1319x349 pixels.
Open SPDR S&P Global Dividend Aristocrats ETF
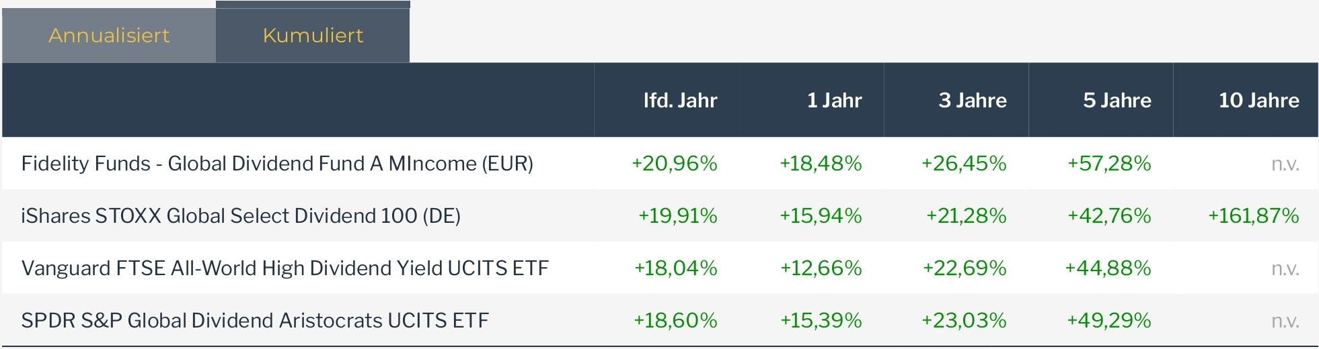coord(255,321)
